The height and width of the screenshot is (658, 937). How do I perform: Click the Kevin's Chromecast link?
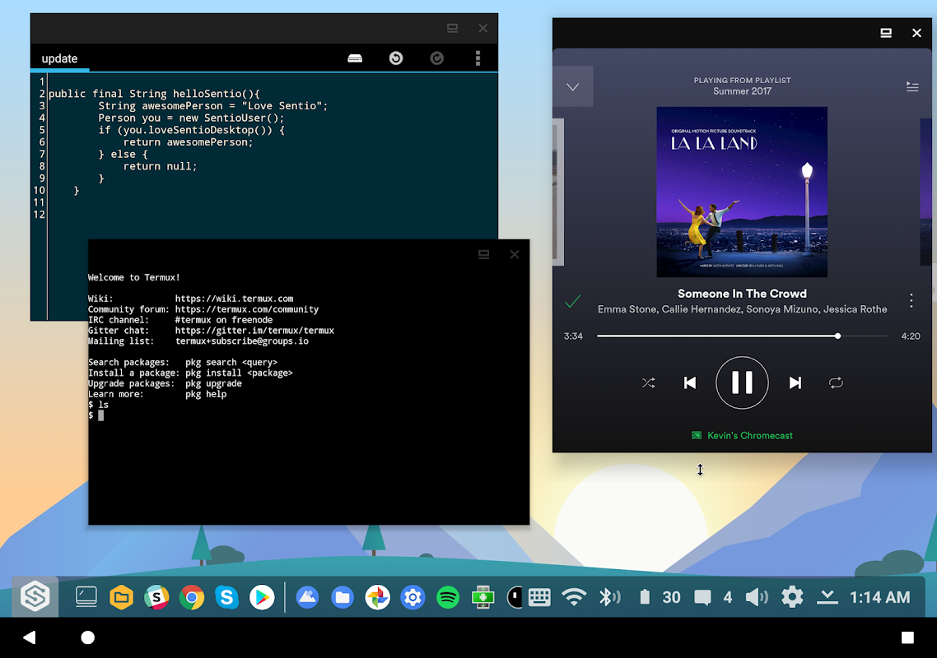742,435
